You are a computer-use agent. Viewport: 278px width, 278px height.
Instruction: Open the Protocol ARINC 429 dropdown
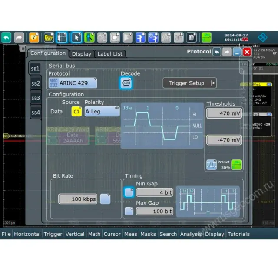(73, 83)
